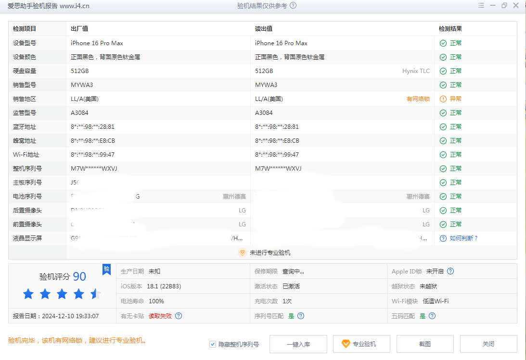This screenshot has height=360, width=526.
Task: Open the 如何判断？ link
Action: (463, 238)
